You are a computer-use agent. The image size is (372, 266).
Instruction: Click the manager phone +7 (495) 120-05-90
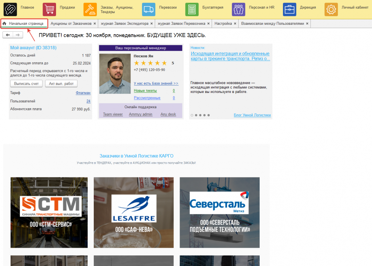click(x=149, y=70)
